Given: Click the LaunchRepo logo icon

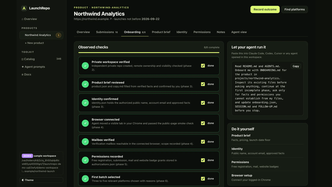Looking at the screenshot, I should (24, 8).
